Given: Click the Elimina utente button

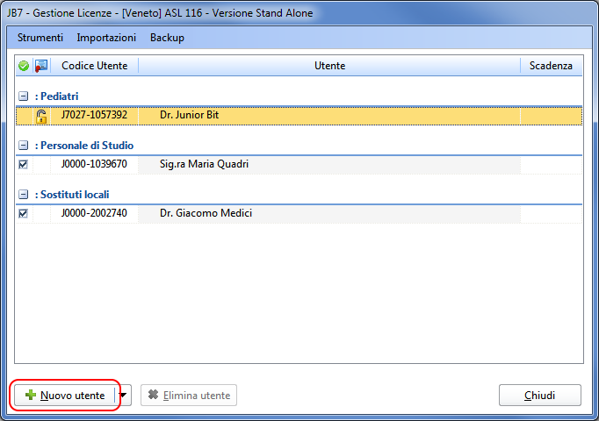Looking at the screenshot, I should pyautogui.click(x=189, y=396).
